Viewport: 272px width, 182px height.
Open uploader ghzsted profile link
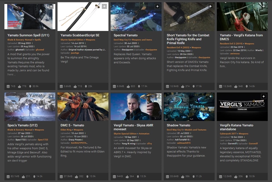click(40, 49)
